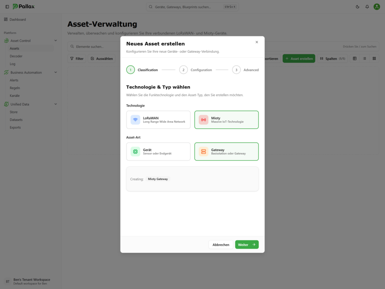Click Weiter to continue
The width and height of the screenshot is (385, 289).
(247, 245)
